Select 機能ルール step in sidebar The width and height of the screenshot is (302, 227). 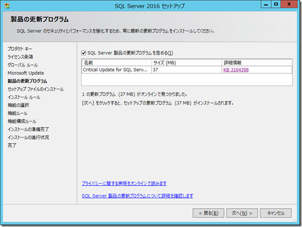(17, 113)
